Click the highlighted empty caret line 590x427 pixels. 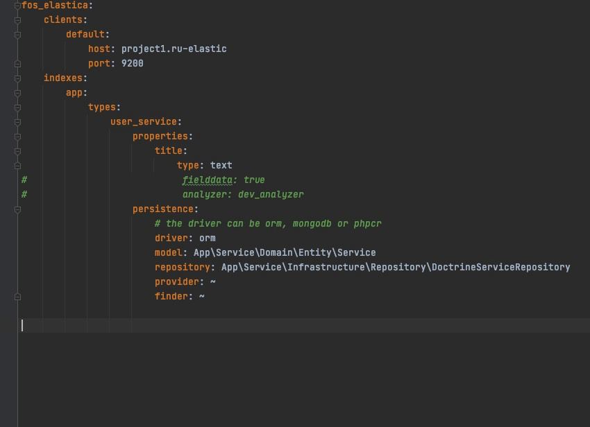coord(305,326)
